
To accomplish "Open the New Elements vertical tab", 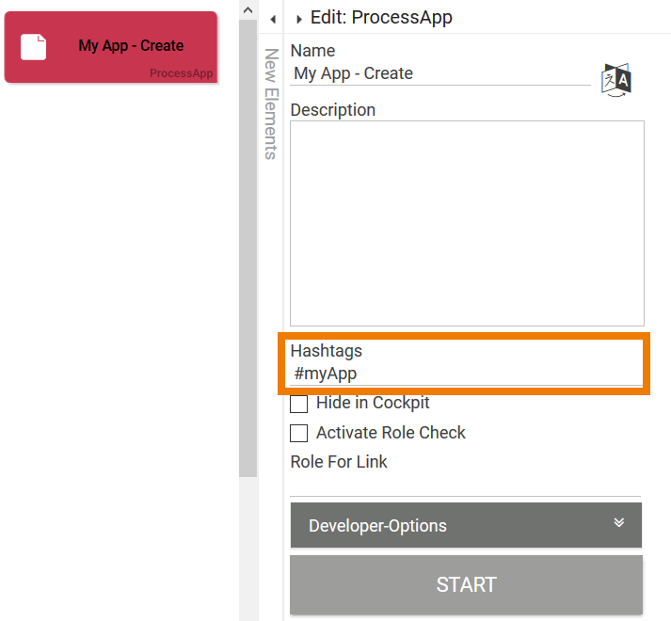I will 270,103.
